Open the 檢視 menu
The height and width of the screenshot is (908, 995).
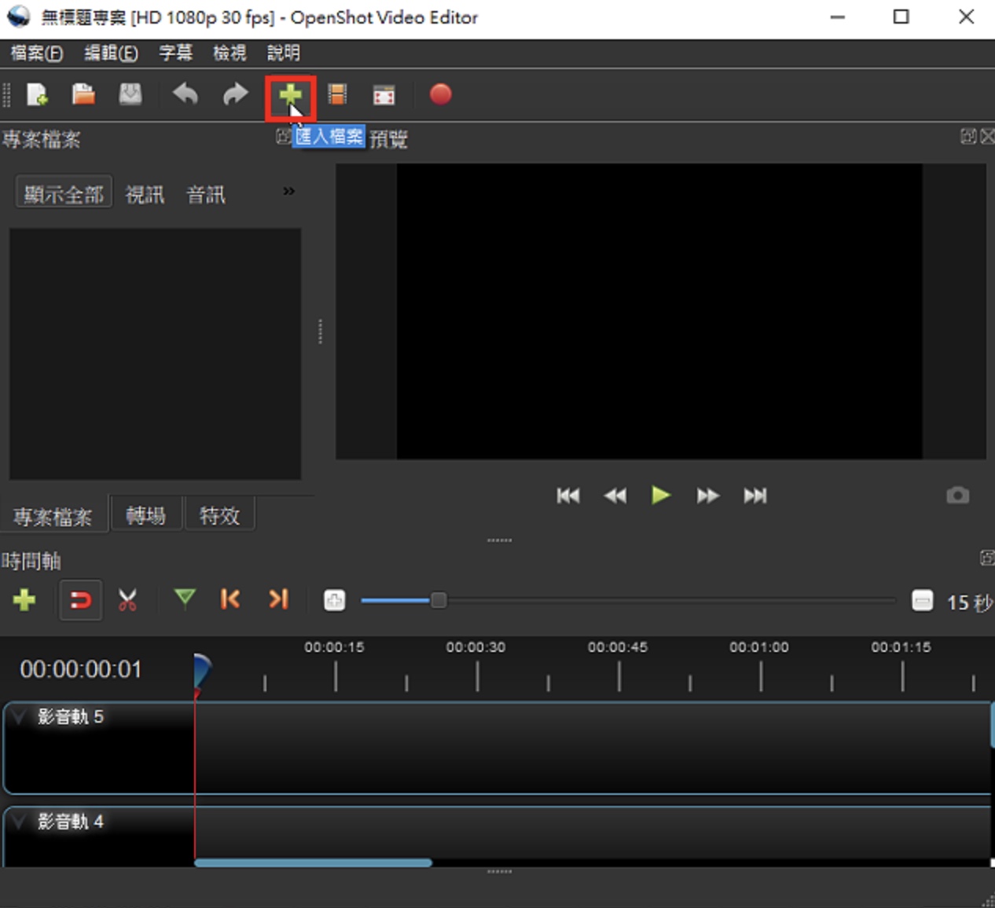(x=229, y=53)
